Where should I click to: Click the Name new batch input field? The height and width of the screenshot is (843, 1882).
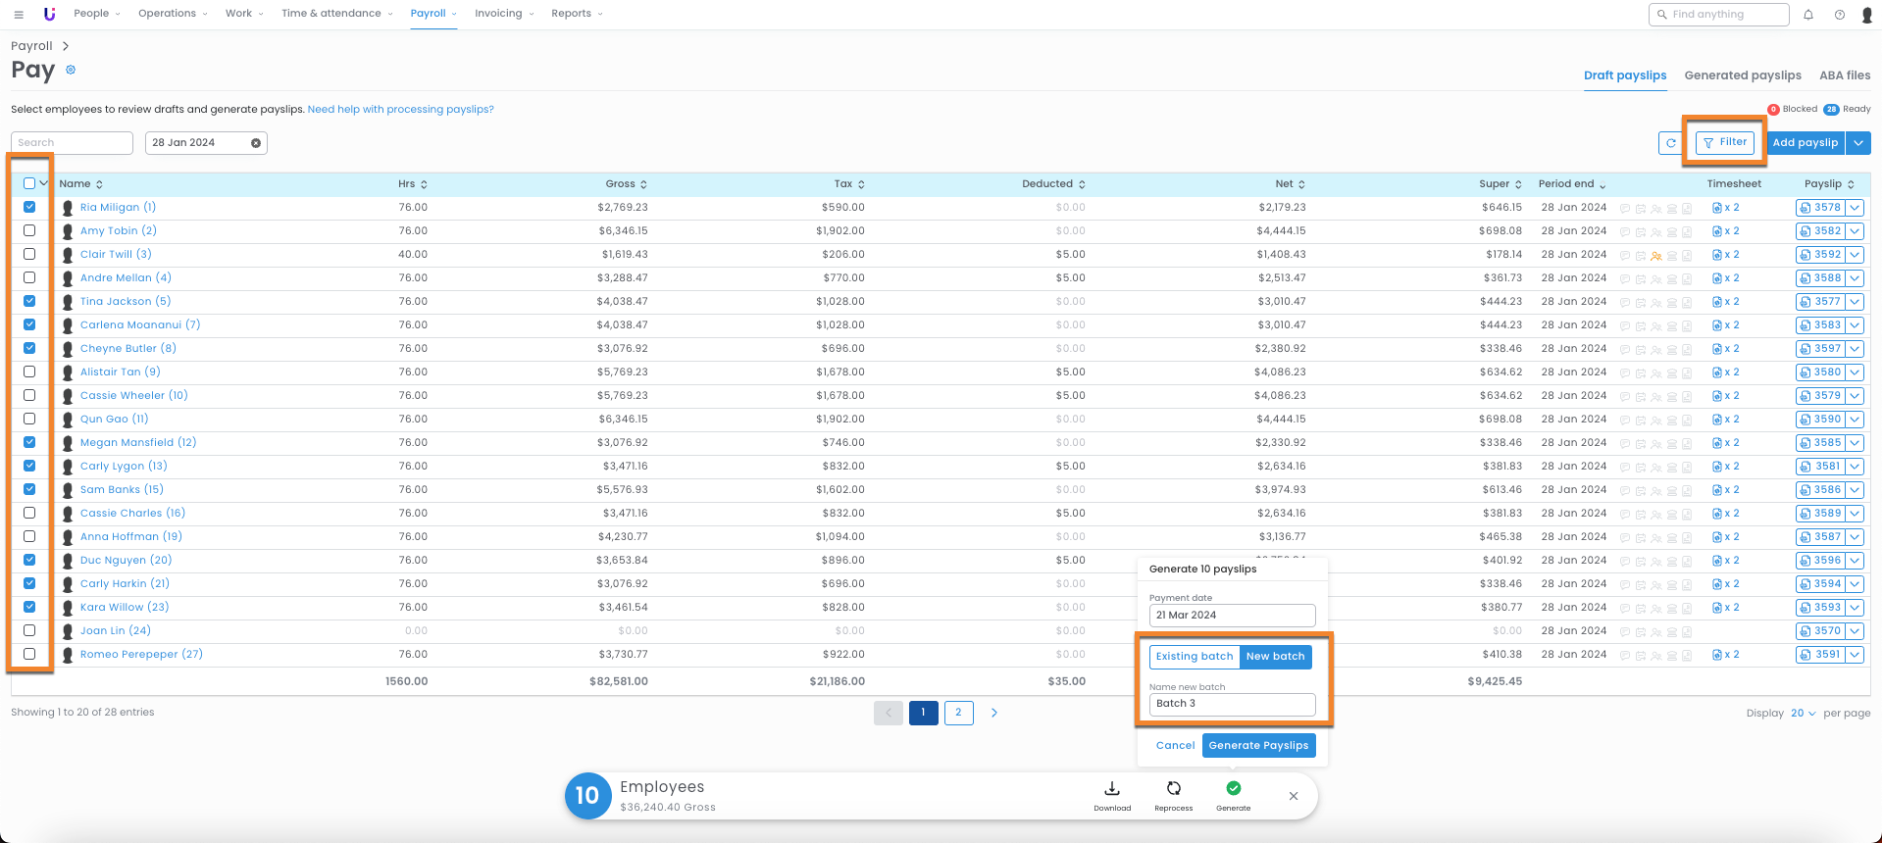[x=1232, y=704]
